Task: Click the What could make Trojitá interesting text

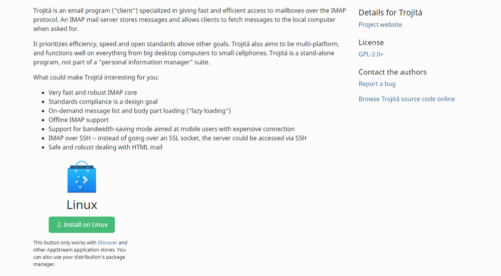Action: (96, 77)
